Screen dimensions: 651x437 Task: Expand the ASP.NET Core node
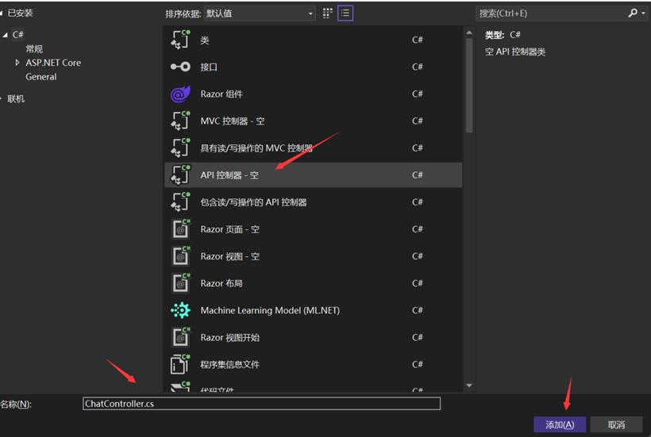(17, 63)
